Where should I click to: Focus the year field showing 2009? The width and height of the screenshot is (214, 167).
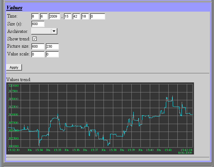click(x=54, y=16)
